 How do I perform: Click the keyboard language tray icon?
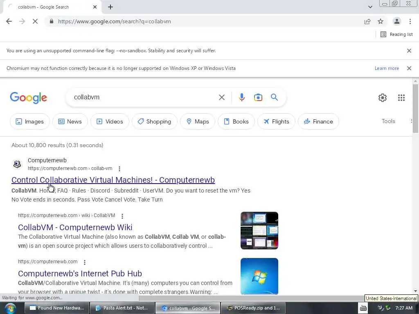(x=363, y=308)
